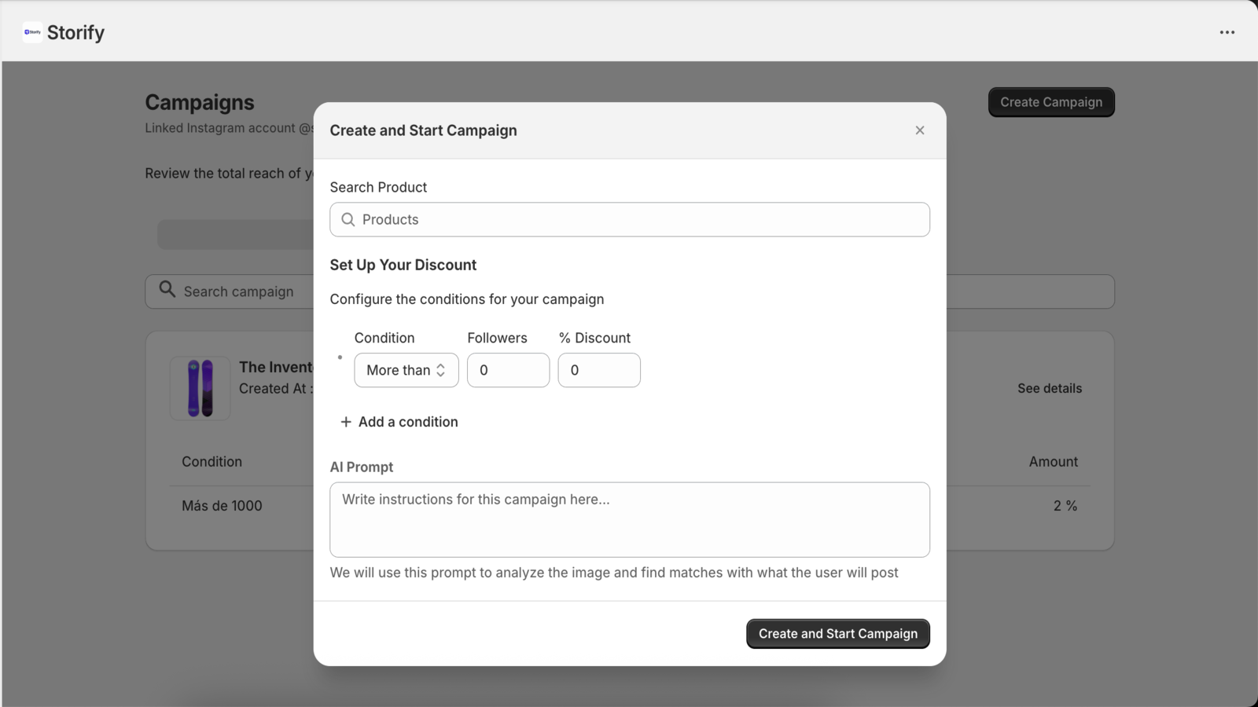Image resolution: width=1258 pixels, height=707 pixels.
Task: Click the plus icon next to Add a condition
Action: point(345,422)
